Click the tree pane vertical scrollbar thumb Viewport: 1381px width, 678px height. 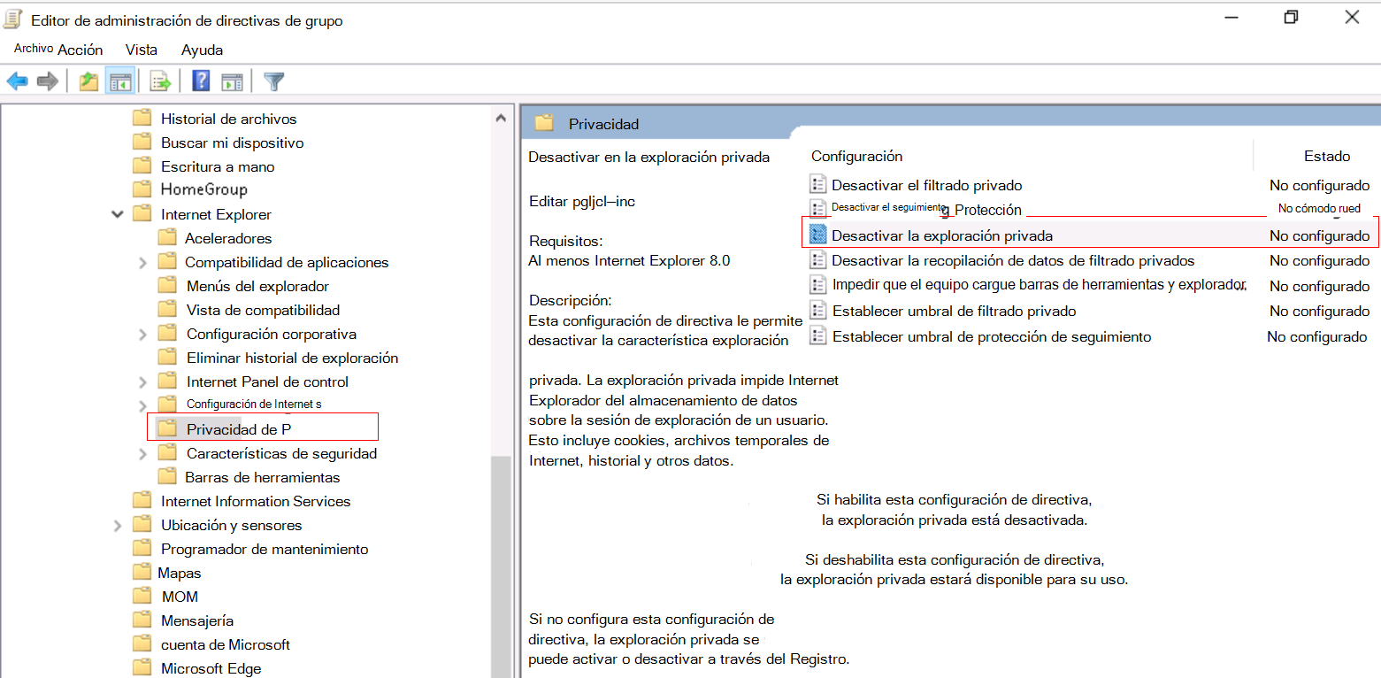(x=501, y=566)
